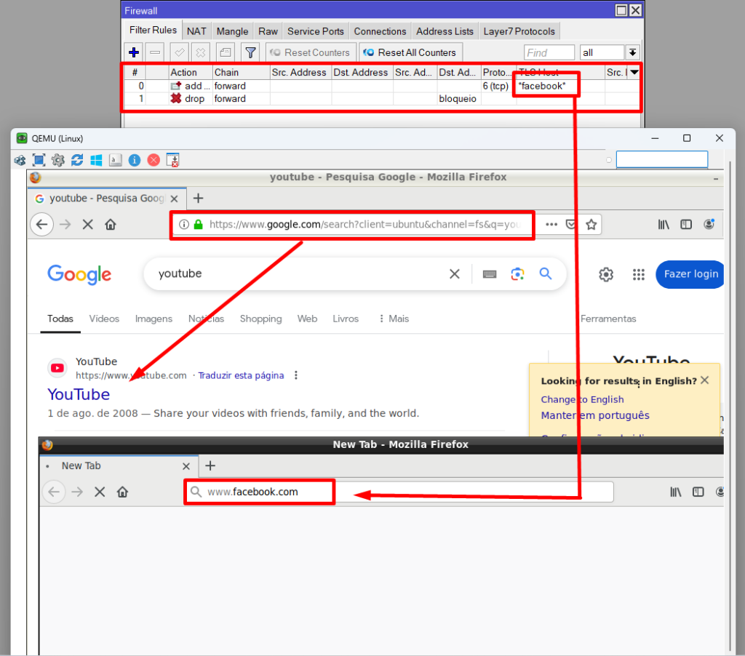Click Google search by image camera icon
The height and width of the screenshot is (656, 745).
pos(517,274)
